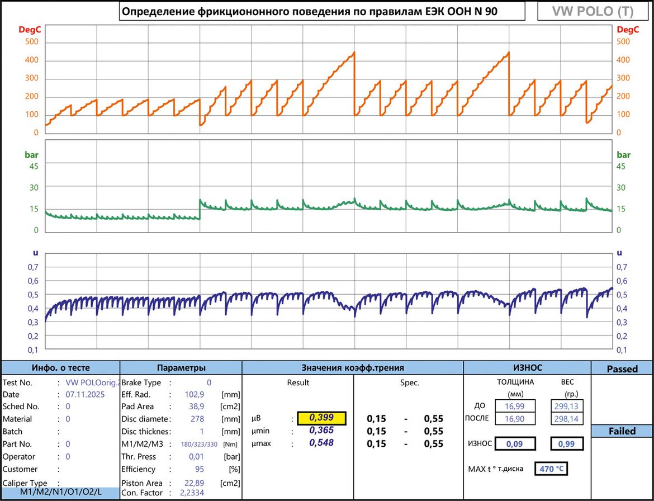Select the Efficiency value '95'
This screenshot has width=654, height=501.
[x=200, y=469]
